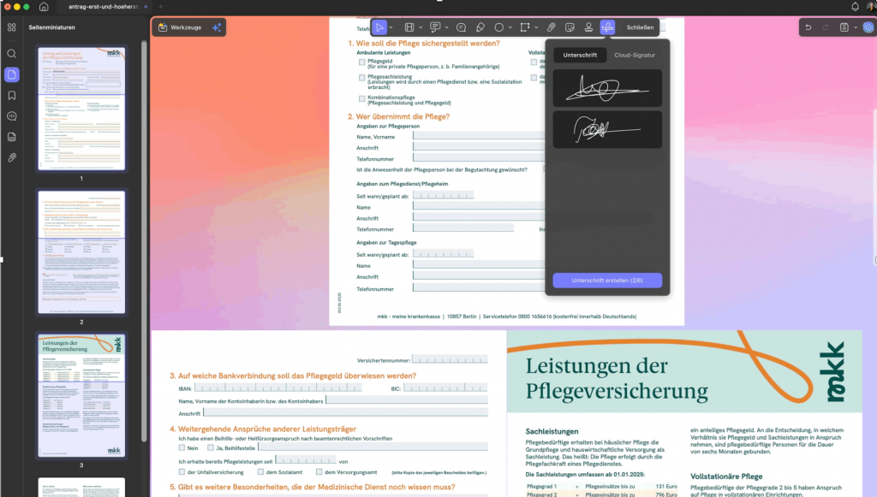The height and width of the screenshot is (497, 877).
Task: Check the Pflegesachleistung checkbox
Action: [x=362, y=78]
